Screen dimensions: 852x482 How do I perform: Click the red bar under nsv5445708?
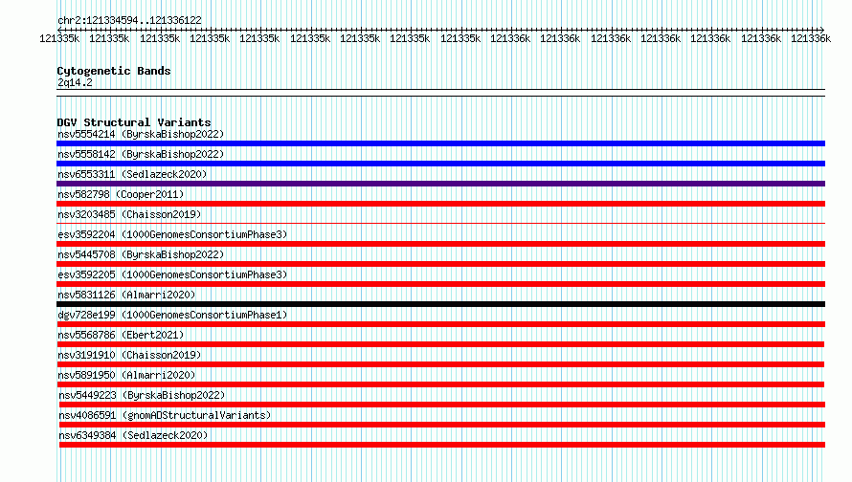click(x=440, y=264)
